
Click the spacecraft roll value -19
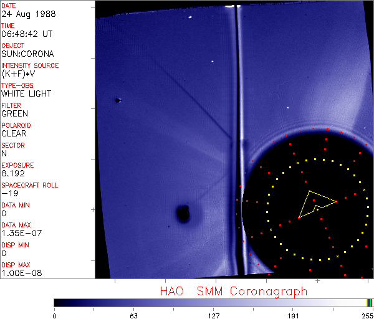coord(9,193)
